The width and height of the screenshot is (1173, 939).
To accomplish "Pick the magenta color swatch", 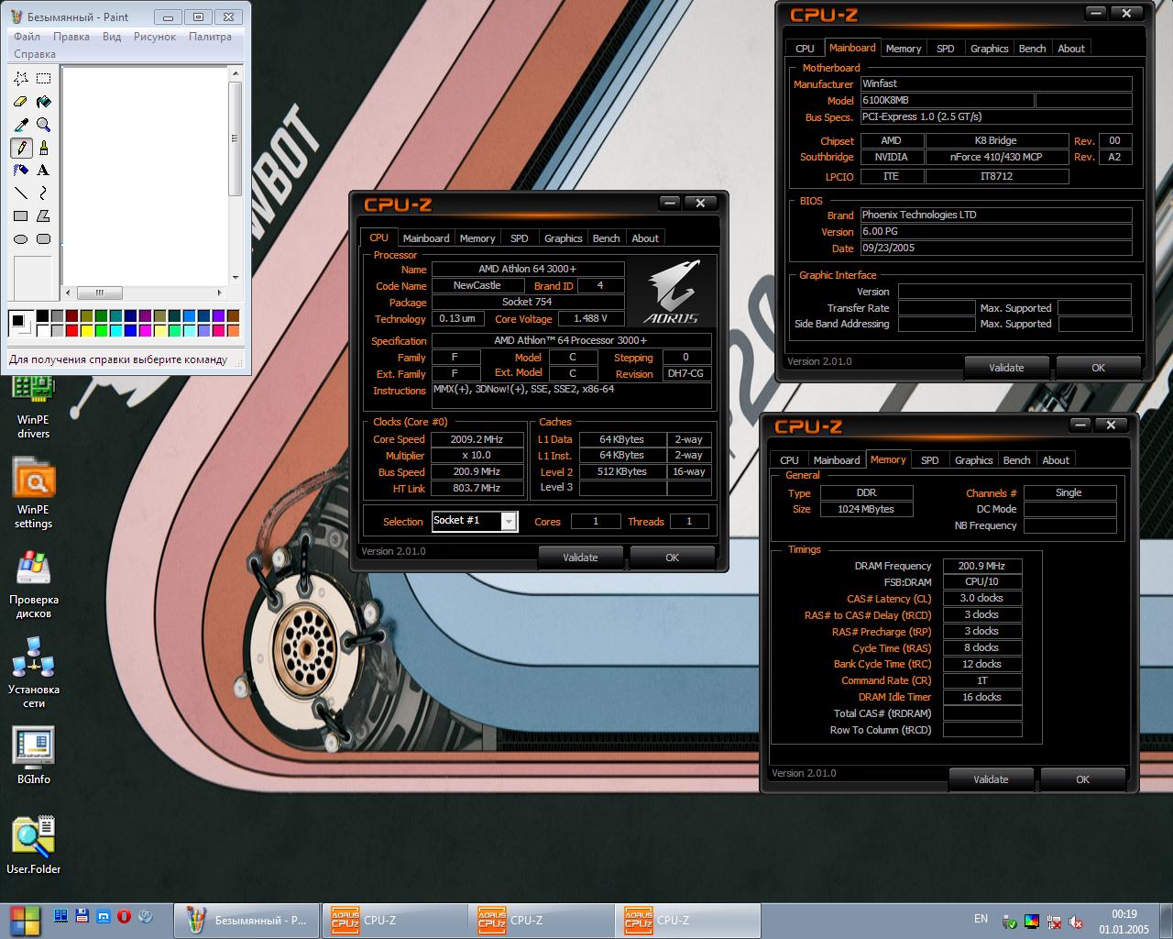I will (146, 331).
